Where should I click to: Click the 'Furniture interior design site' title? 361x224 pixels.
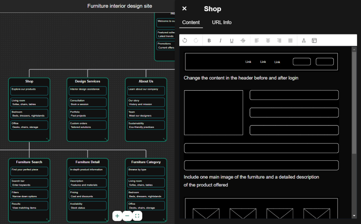(120, 6)
